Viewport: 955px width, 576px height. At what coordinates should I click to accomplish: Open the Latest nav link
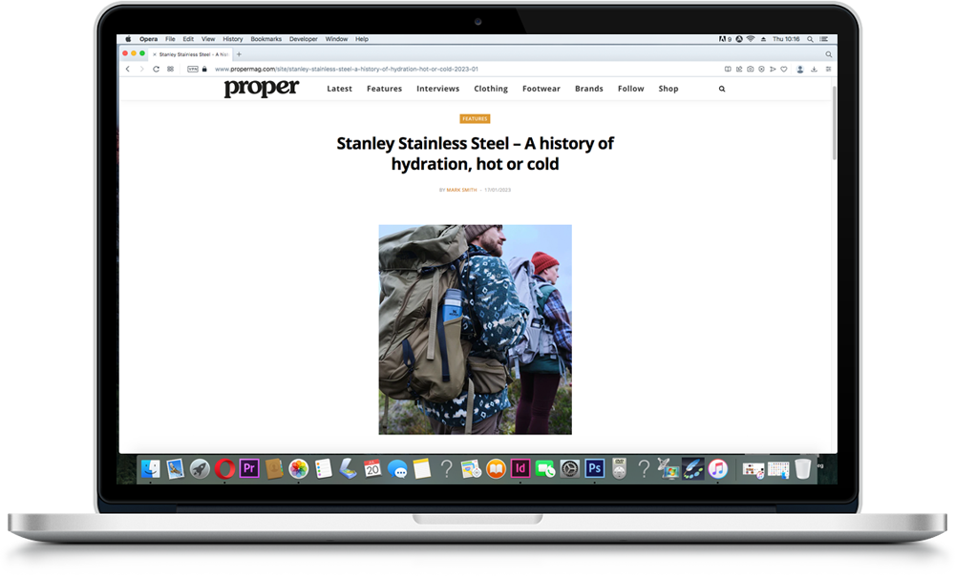point(339,89)
